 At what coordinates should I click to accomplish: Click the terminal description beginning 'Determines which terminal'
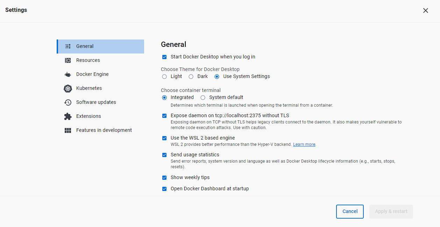click(252, 105)
